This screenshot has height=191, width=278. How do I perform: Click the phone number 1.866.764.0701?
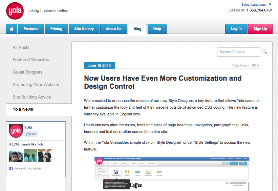click(259, 10)
